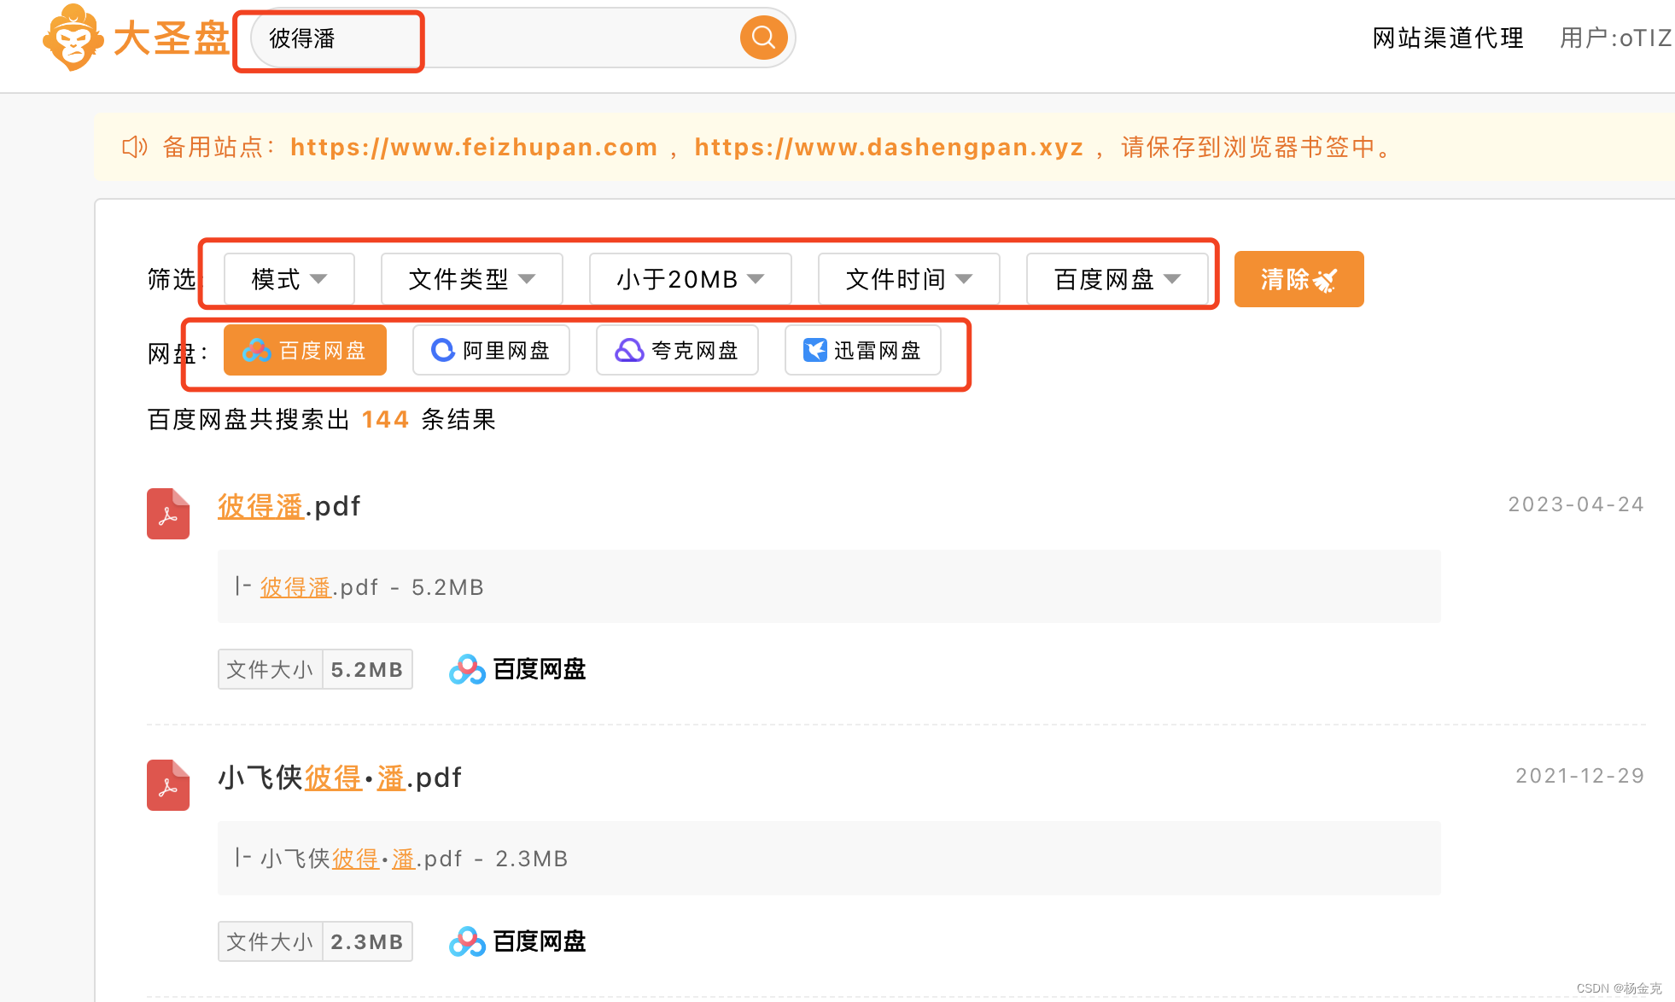Screen dimensions: 1675x1002
Task: Open 网站渠道代理 in the header
Action: pos(1448,38)
